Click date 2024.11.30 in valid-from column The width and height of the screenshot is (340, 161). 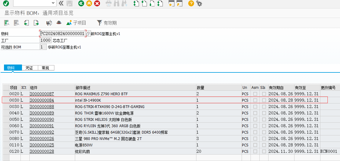[x=281, y=151]
